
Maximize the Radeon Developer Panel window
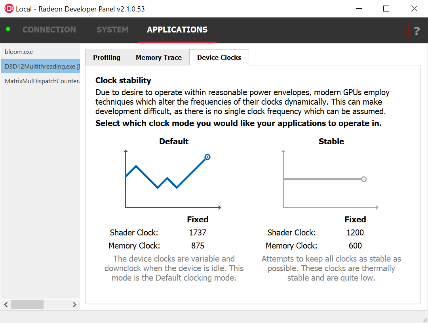386,9
